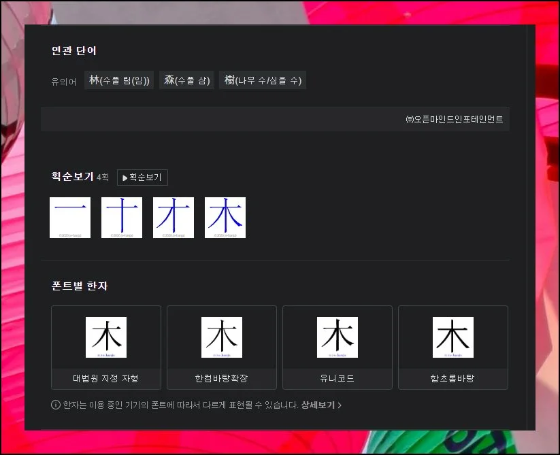This screenshot has height=455, width=560.
Task: Select third stroke order image
Action: coord(174,218)
